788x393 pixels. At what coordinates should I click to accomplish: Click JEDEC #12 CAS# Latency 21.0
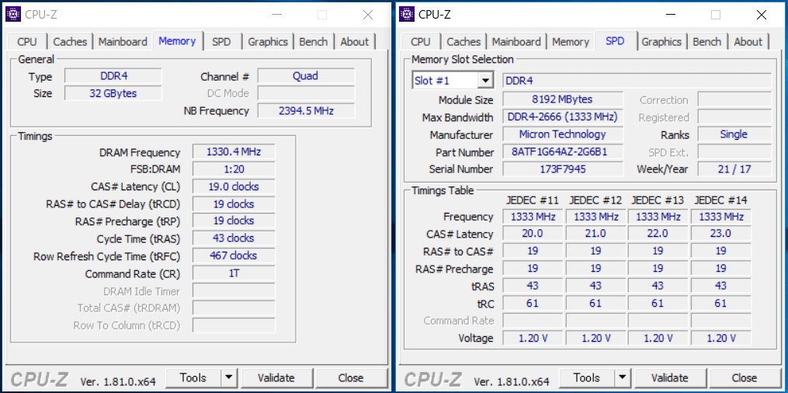coord(595,234)
